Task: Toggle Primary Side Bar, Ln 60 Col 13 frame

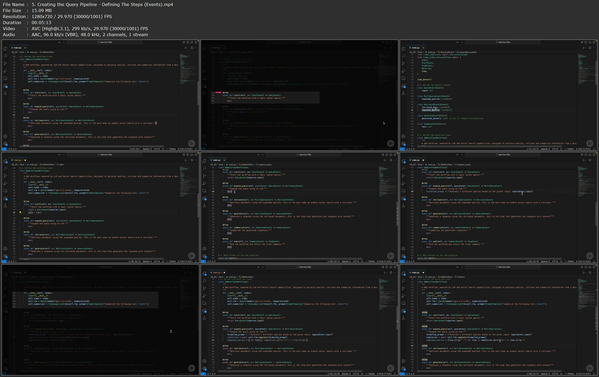Action: pyautogui.click(x=387, y=155)
